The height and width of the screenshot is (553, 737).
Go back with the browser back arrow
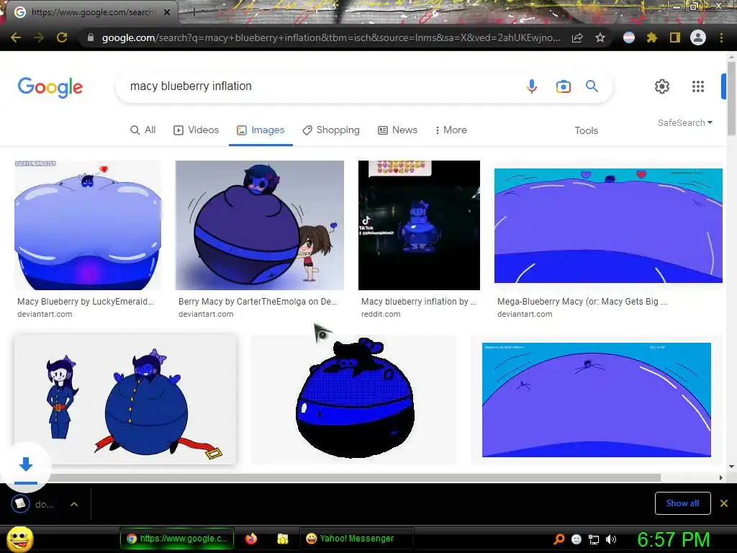click(x=16, y=37)
